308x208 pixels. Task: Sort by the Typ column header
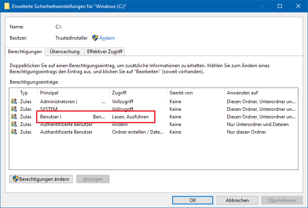point(27,93)
